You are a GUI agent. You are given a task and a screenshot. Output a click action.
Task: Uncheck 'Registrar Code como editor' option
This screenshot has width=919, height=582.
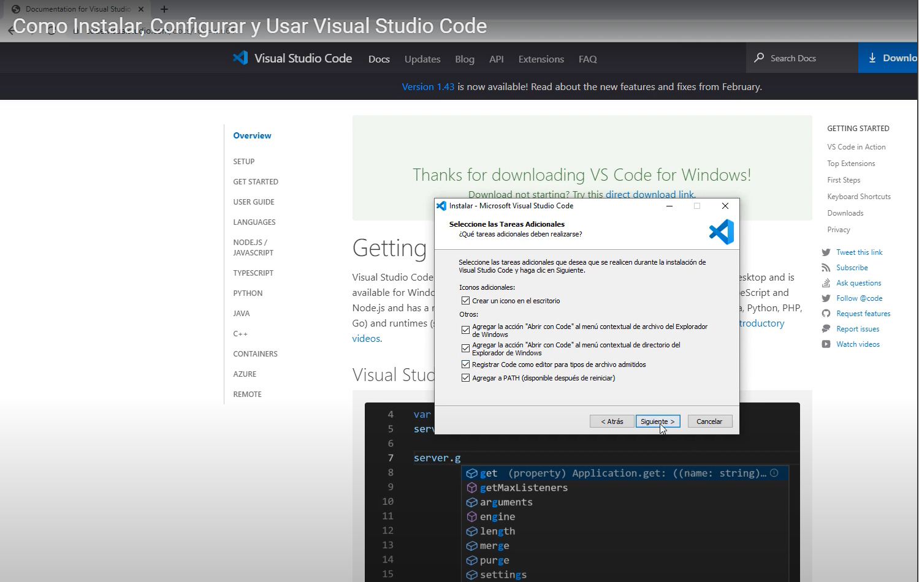pyautogui.click(x=466, y=364)
